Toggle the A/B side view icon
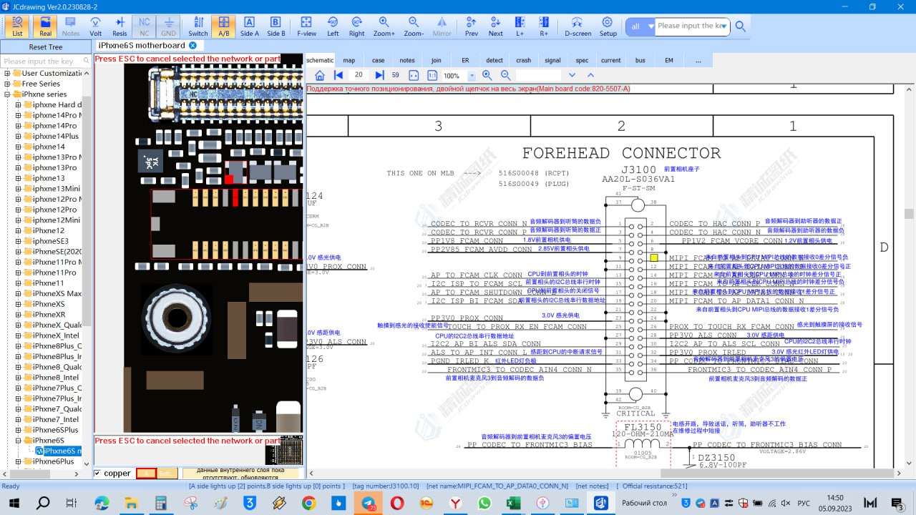 point(223,26)
